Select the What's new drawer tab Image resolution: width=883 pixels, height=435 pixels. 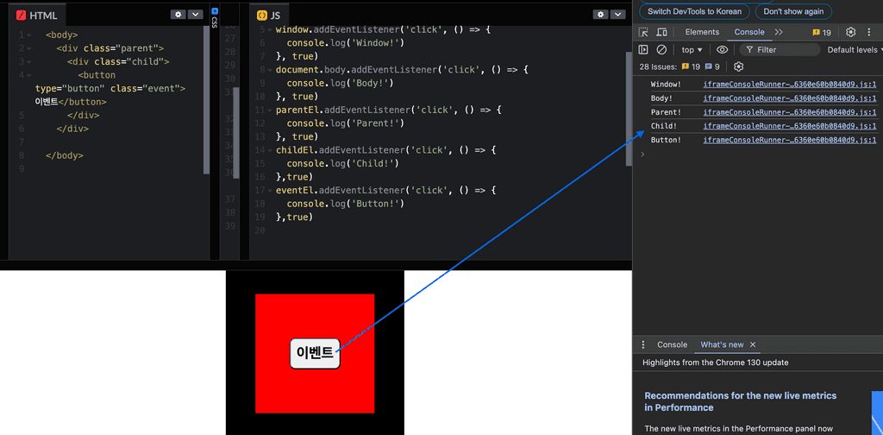pos(722,345)
